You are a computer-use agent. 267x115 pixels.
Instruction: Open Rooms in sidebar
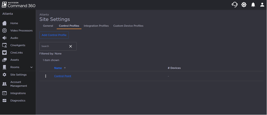click(x=15, y=67)
